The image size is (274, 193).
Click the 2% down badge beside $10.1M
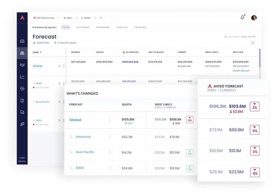tap(255, 151)
